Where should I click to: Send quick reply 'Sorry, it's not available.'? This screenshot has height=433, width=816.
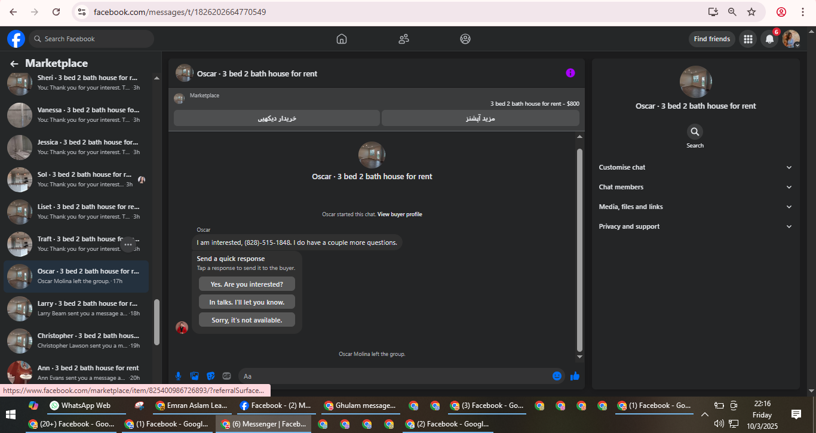pyautogui.click(x=247, y=320)
